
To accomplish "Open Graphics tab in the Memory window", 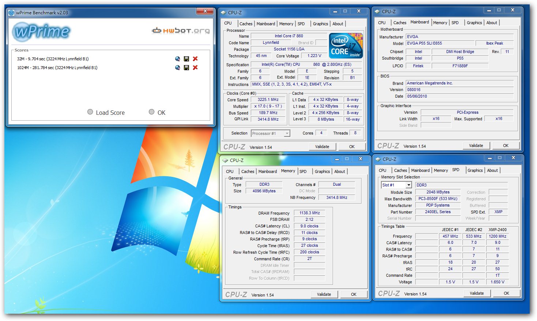I will 322,171.
